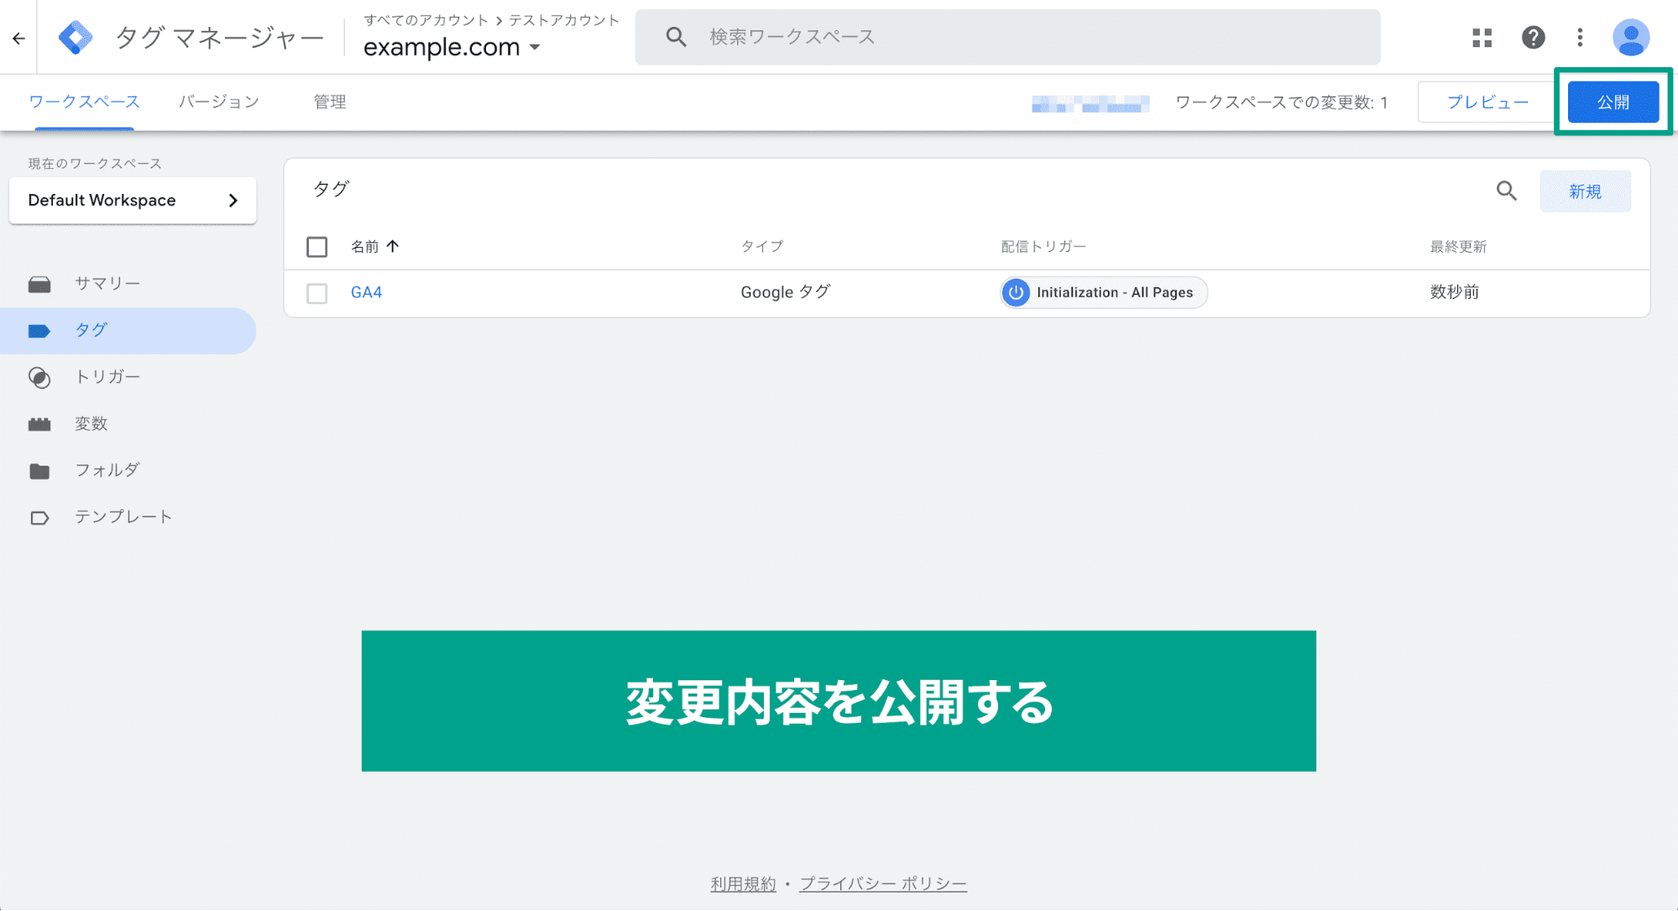Open サマリー in the sidebar
Image resolution: width=1678 pixels, height=911 pixels.
(128, 284)
